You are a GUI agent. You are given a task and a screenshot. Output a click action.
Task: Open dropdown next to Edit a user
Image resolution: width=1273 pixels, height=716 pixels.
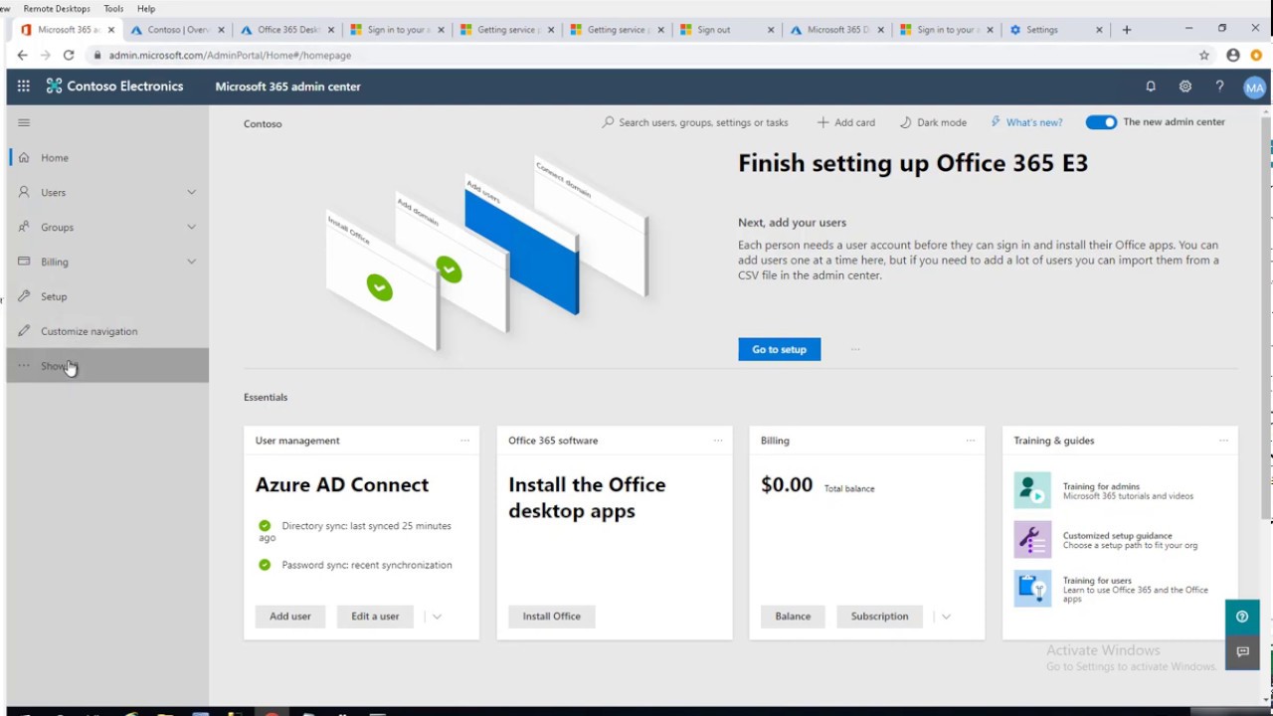click(x=437, y=617)
